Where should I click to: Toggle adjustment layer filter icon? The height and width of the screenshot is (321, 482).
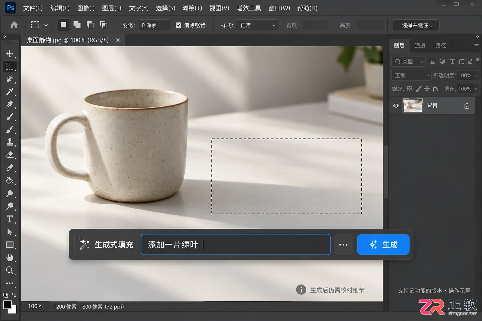(442, 61)
